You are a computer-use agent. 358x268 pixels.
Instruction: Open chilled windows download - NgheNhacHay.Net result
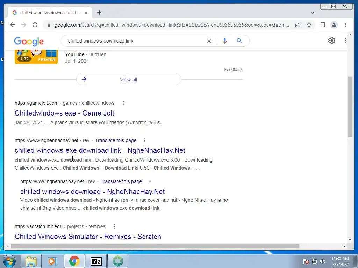92,192
